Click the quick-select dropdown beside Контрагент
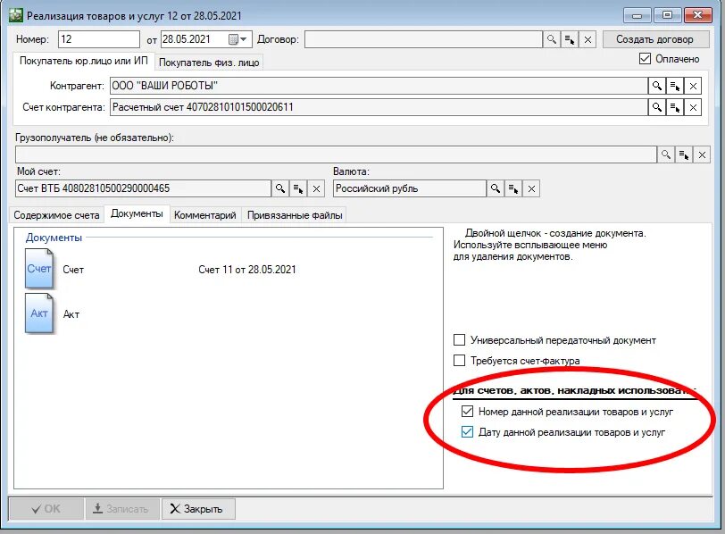The width and height of the screenshot is (725, 534). 676,86
